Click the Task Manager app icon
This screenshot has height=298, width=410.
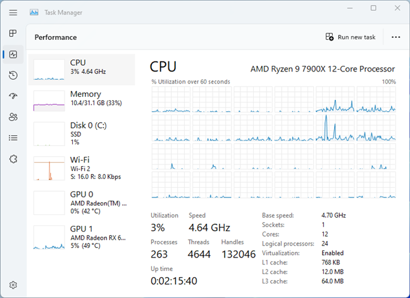tap(34, 12)
